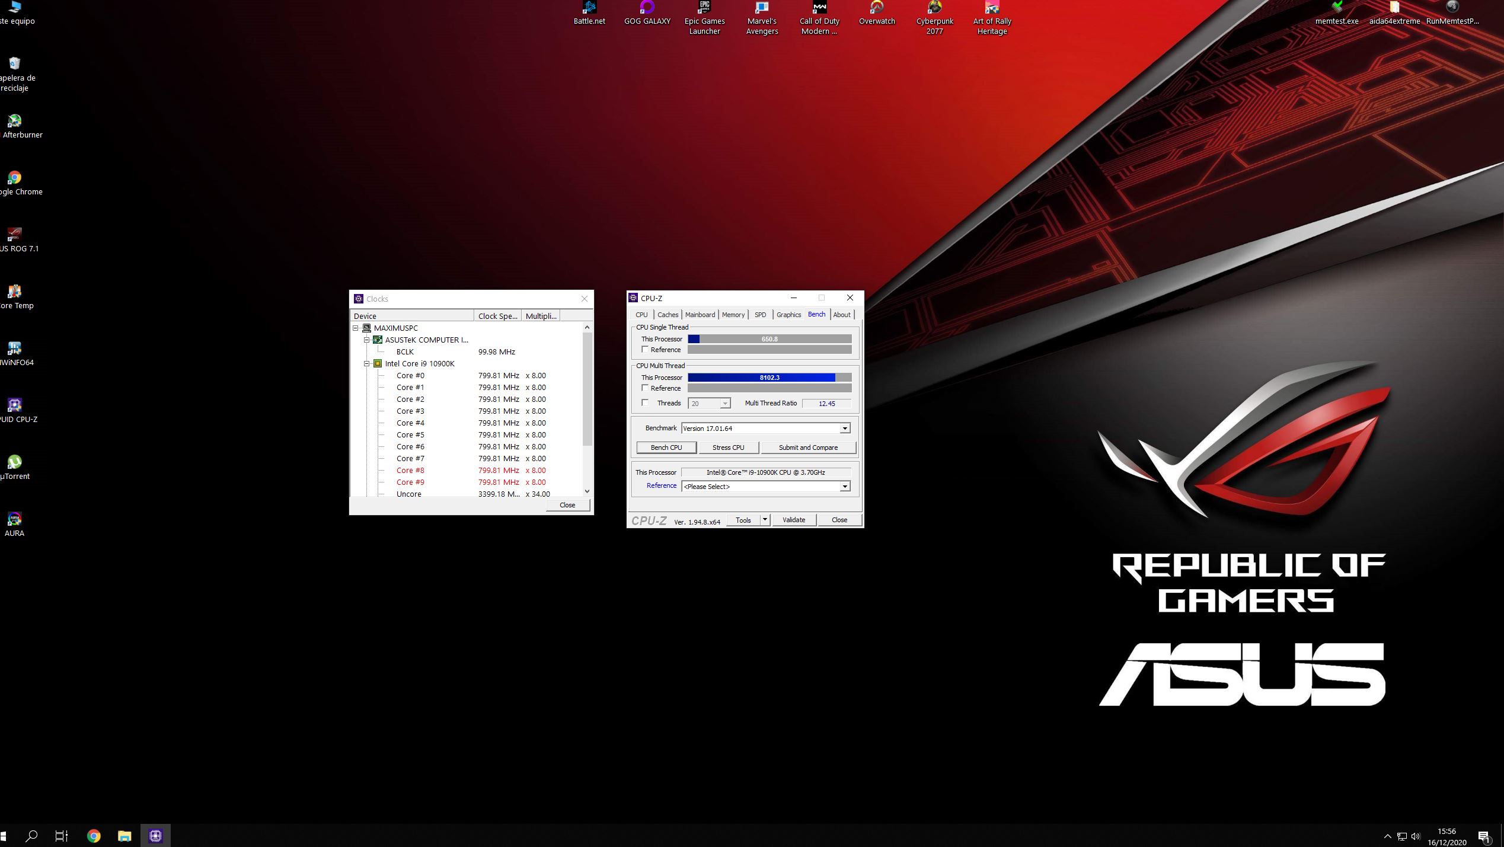Open Task View on the taskbar
The height and width of the screenshot is (847, 1504).
pos(62,836)
